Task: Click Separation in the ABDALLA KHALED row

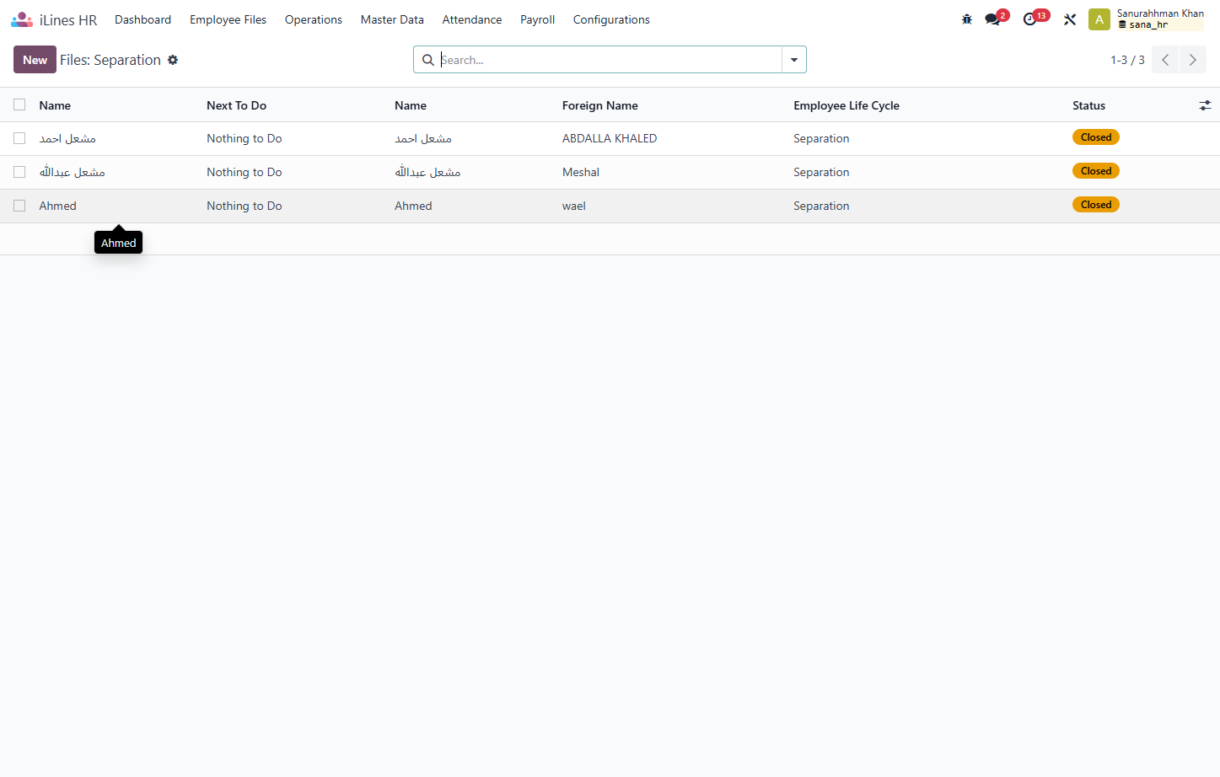Action: tap(821, 138)
